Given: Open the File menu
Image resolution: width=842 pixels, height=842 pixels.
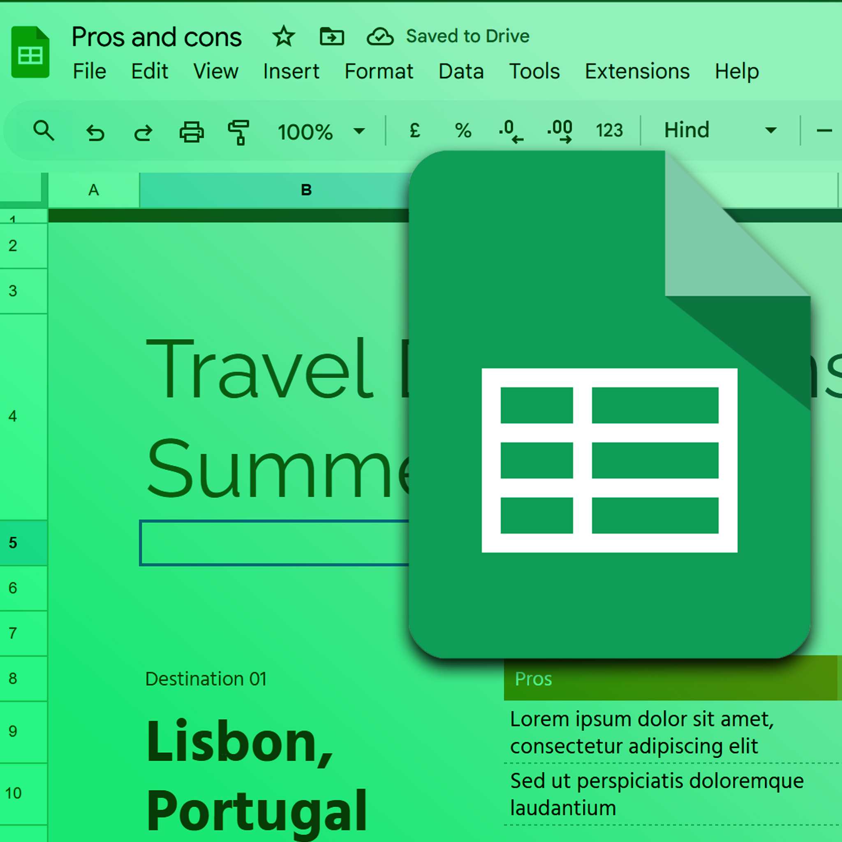Looking at the screenshot, I should 89,71.
